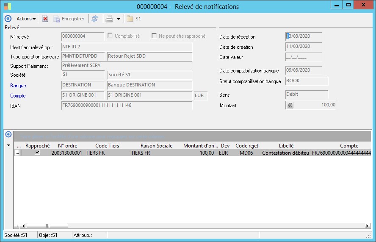Click the printer icon
The width and height of the screenshot is (376, 242).
click(x=109, y=19)
